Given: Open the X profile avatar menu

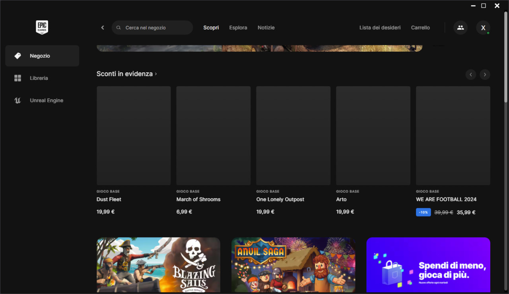Looking at the screenshot, I should click(483, 27).
